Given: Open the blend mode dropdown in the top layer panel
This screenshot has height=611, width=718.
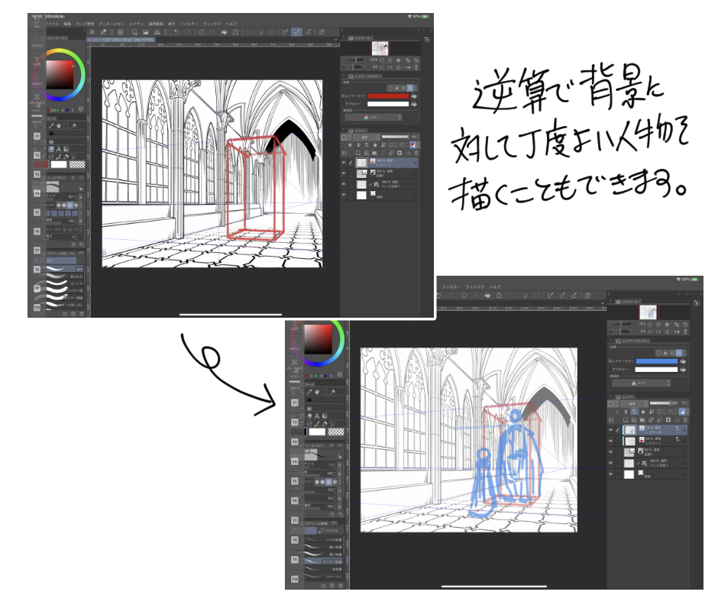Looking at the screenshot, I should point(365,137).
